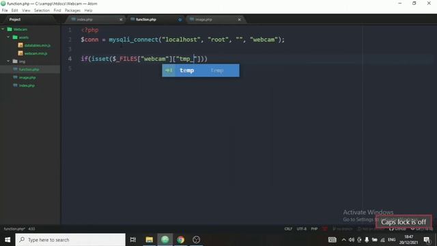
Task: Click line number 2 in the gutter
Action: click(70, 40)
